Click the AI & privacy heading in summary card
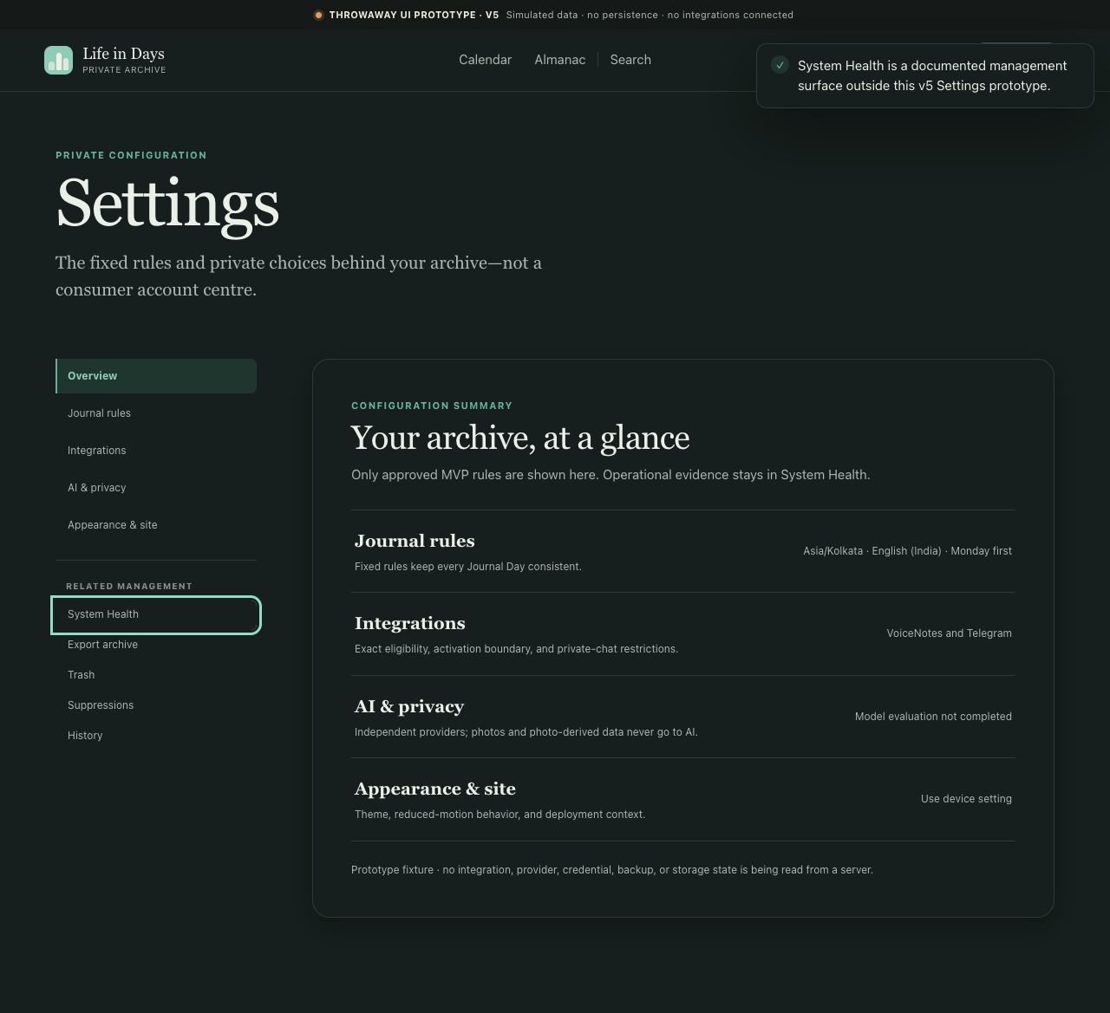This screenshot has height=1013, width=1110. point(409,706)
